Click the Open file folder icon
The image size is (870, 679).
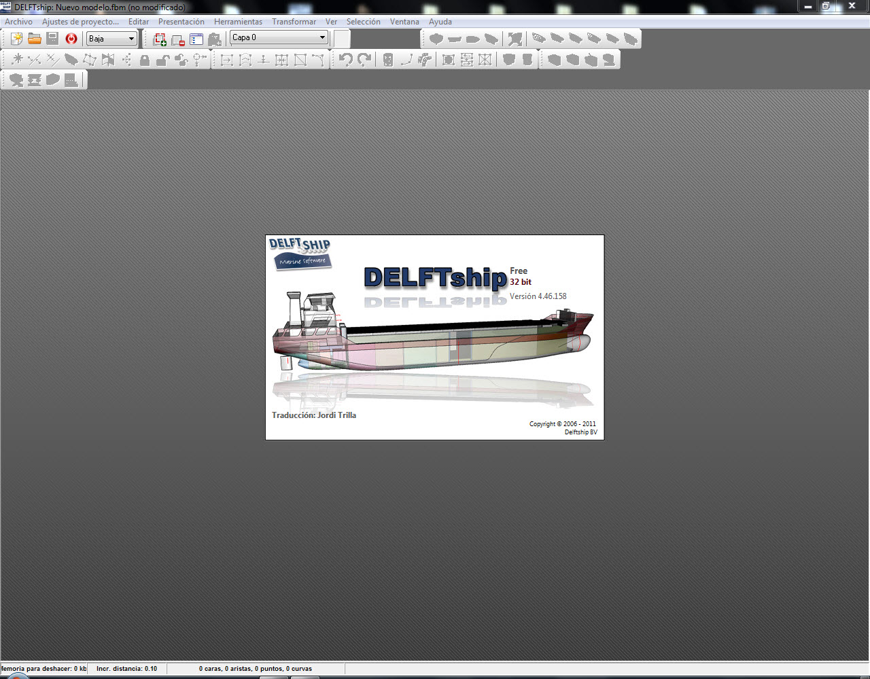pyautogui.click(x=35, y=39)
